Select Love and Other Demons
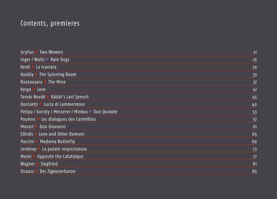 tap(62, 134)
